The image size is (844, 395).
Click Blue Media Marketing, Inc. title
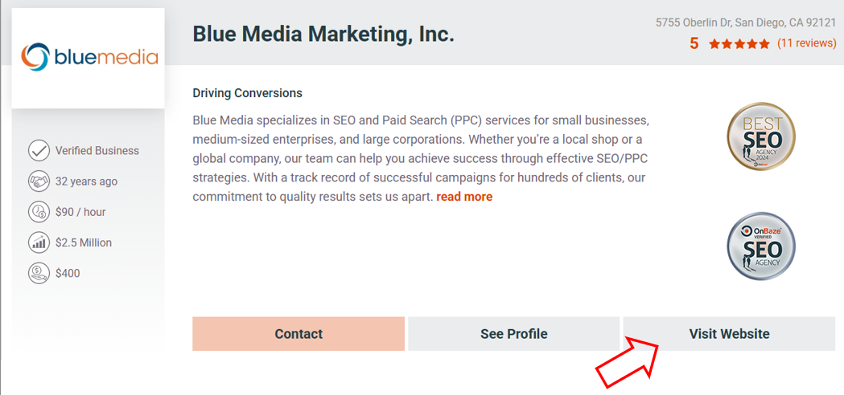pyautogui.click(x=323, y=34)
